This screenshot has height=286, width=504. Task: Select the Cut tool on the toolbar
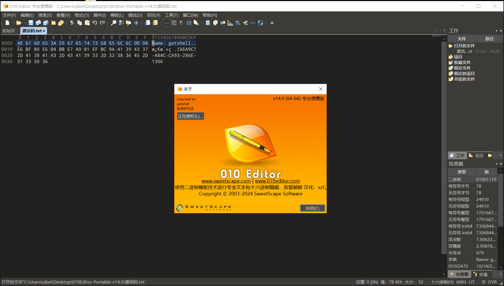tap(72, 23)
